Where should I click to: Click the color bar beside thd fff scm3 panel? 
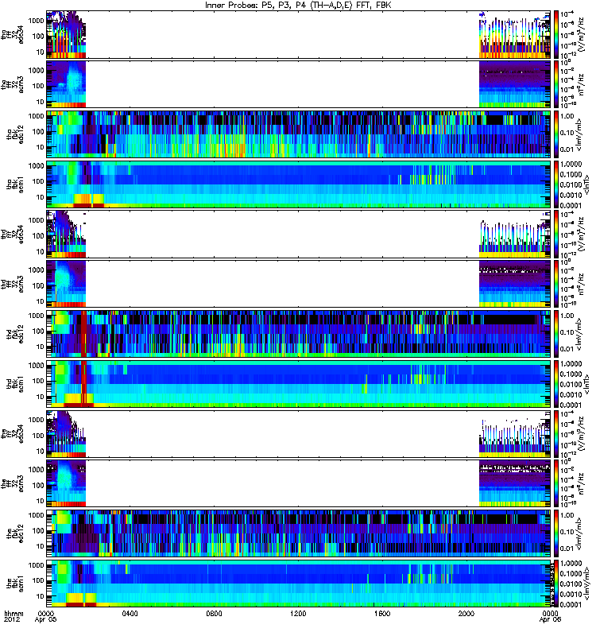556,284
